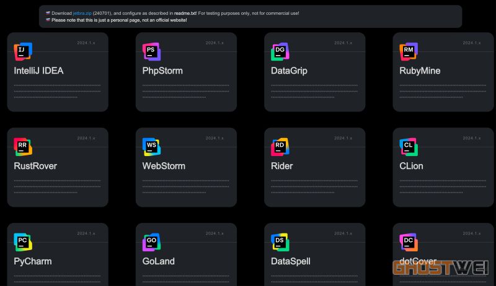Click the RubyMine RM icon
This screenshot has width=496, height=286.
point(409,51)
